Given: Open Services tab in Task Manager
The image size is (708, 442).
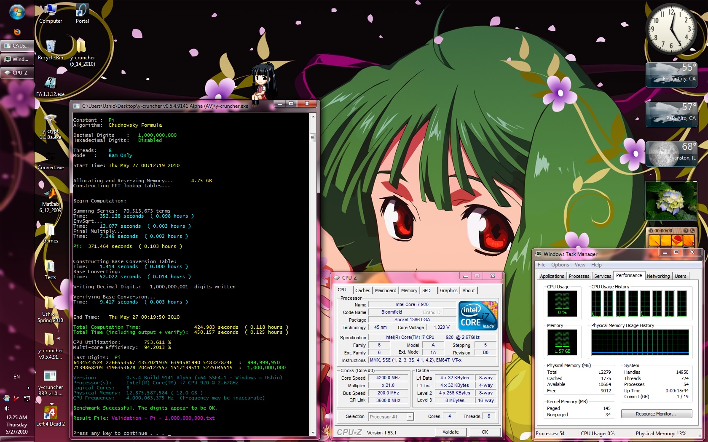Looking at the screenshot, I should coord(603,276).
